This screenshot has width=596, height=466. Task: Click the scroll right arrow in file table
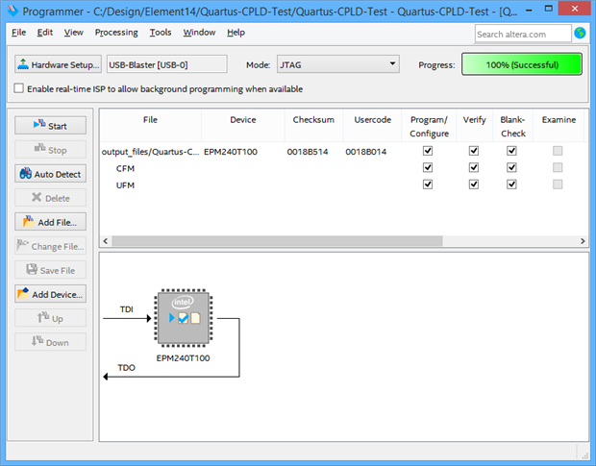click(x=583, y=241)
